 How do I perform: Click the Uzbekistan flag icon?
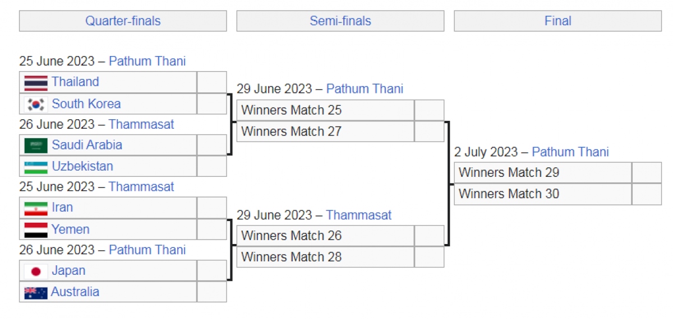coord(36,167)
